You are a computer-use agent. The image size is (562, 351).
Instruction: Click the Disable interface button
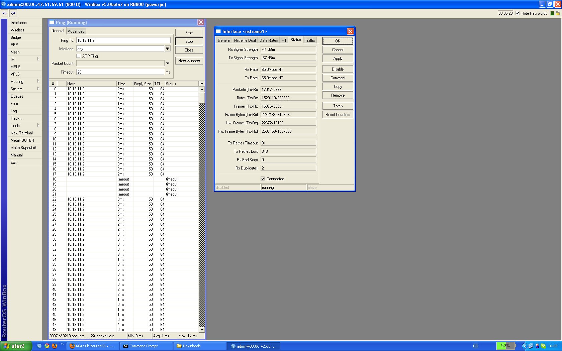[x=338, y=69]
